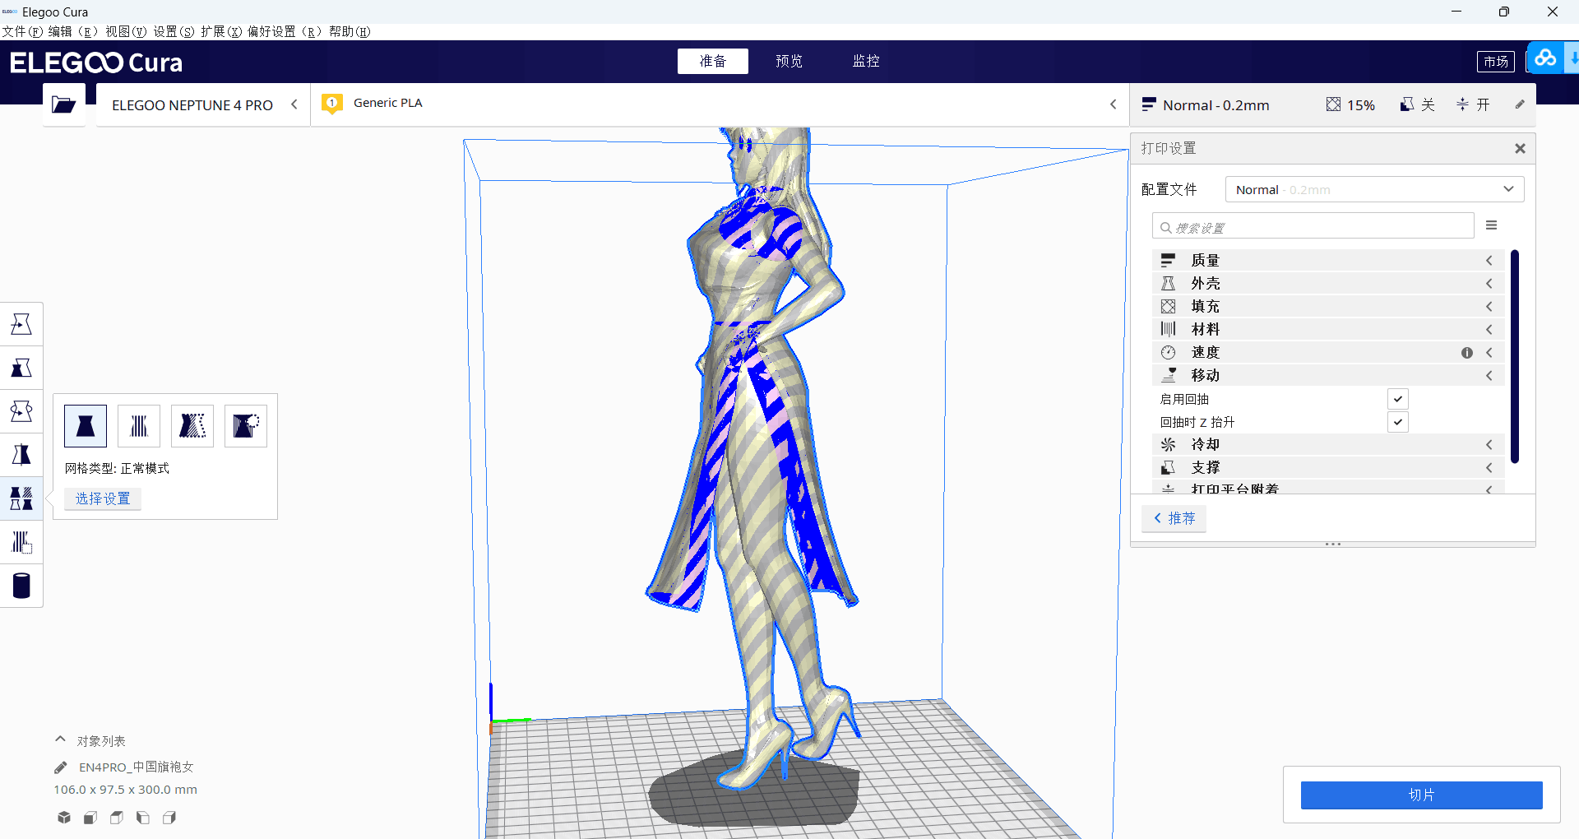Click the print settings panel resize handle dots

1333,545
